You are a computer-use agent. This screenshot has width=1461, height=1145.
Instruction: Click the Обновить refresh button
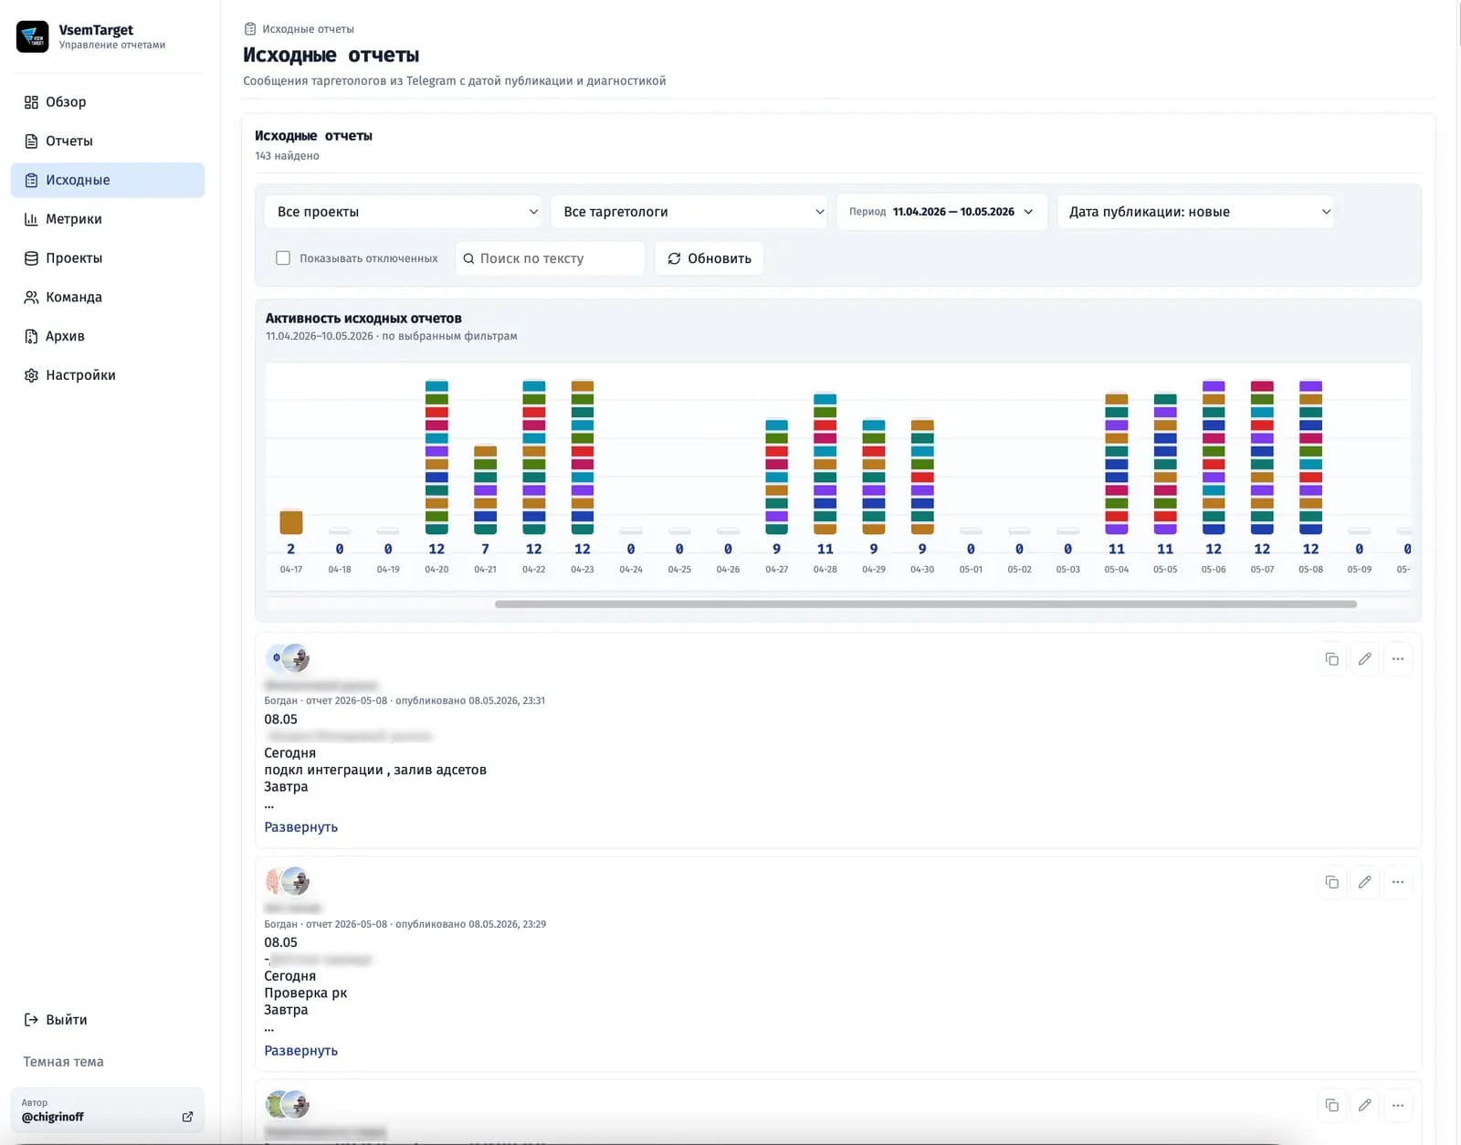709,258
